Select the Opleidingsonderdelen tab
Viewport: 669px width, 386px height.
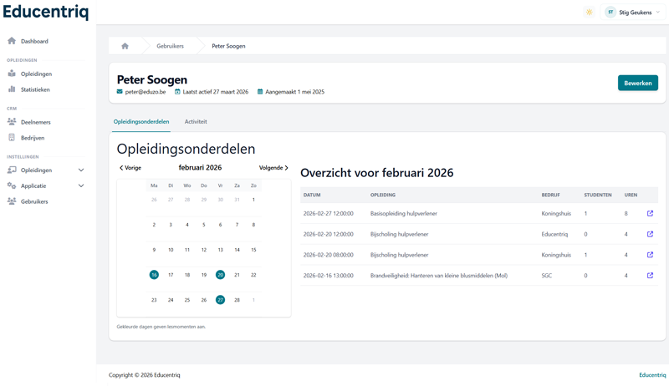coord(141,122)
